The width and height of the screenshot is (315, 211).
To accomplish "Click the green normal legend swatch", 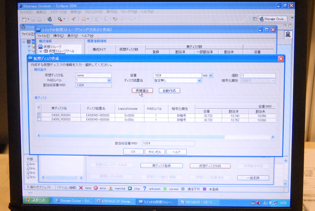I will click(165, 189).
